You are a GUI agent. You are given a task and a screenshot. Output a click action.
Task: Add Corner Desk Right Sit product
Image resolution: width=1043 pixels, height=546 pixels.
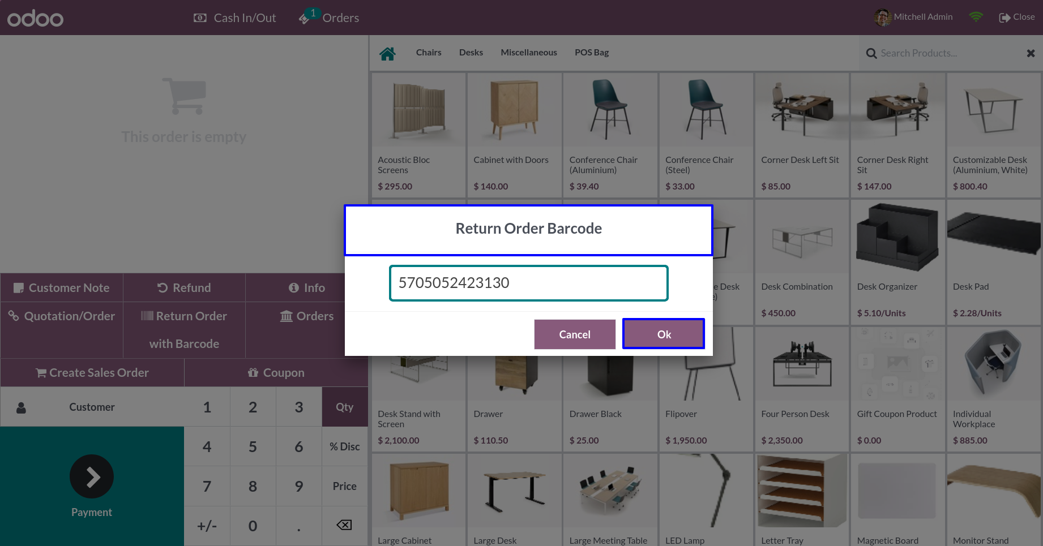(897, 135)
